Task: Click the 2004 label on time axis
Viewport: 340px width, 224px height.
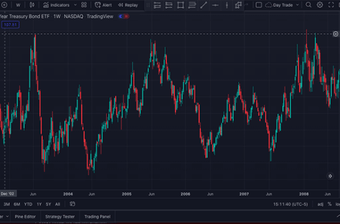Action: coord(68,194)
